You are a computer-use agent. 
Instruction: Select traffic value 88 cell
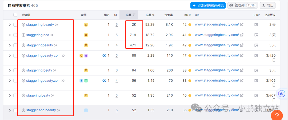(134, 55)
